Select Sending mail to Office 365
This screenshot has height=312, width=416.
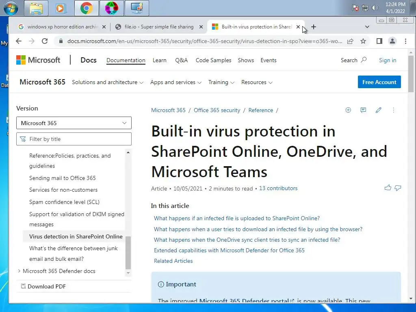pyautogui.click(x=62, y=178)
